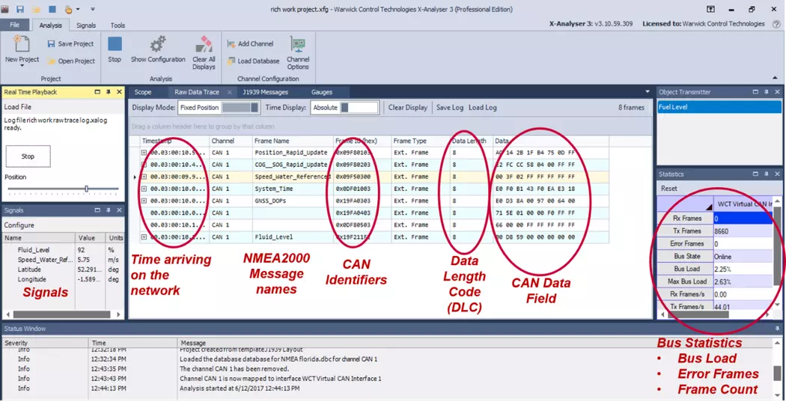Toggle pin on the Signals panel
Viewport: 786px width, 405px height.
(x=109, y=210)
